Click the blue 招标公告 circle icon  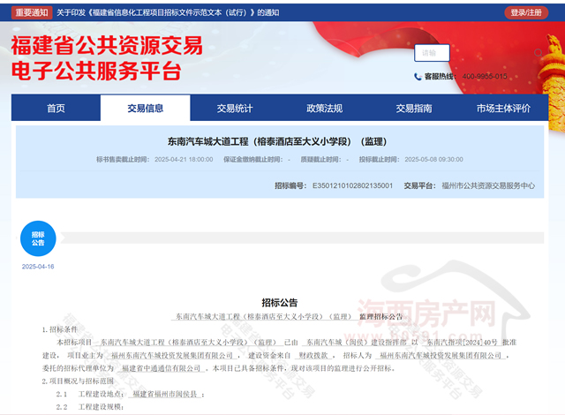coord(38,238)
